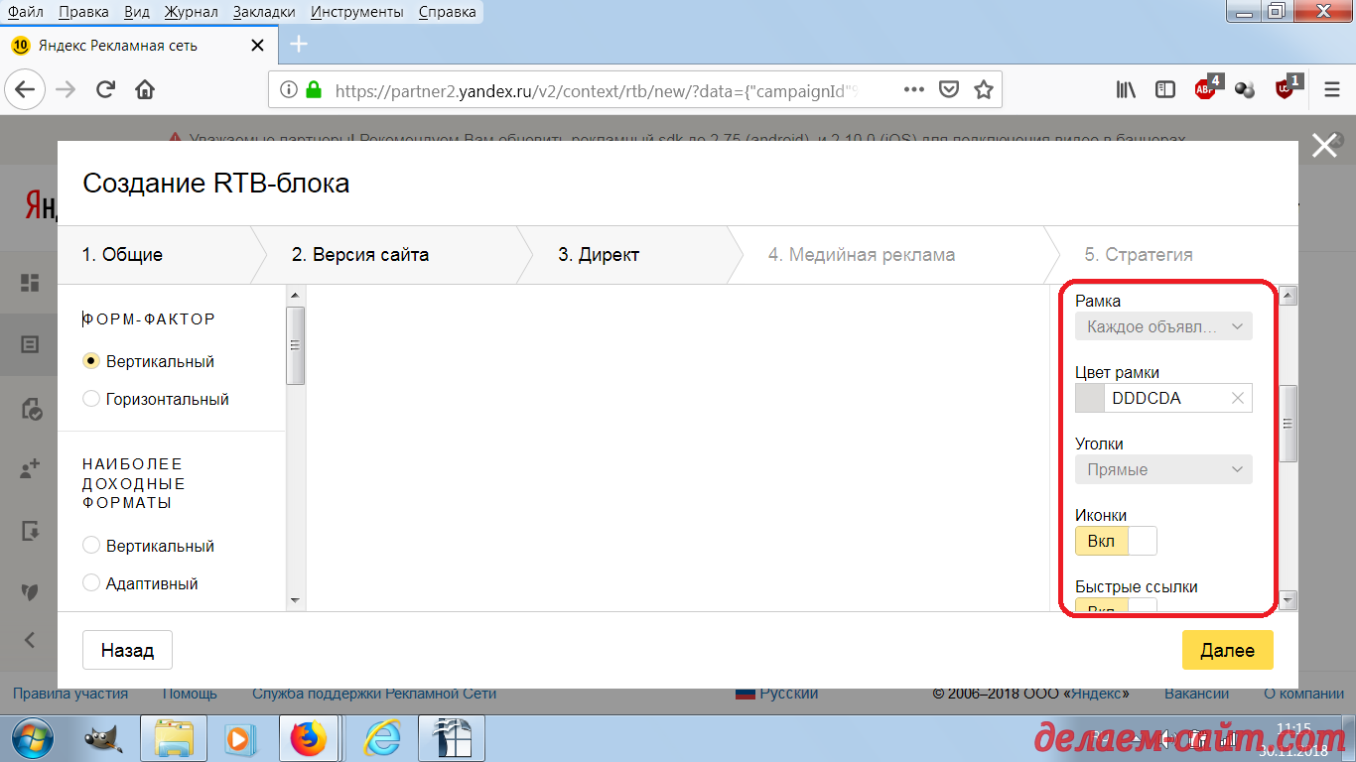Image resolution: width=1356 pixels, height=762 pixels.
Task: Click the left panel scroll-down arrow
Action: click(295, 600)
